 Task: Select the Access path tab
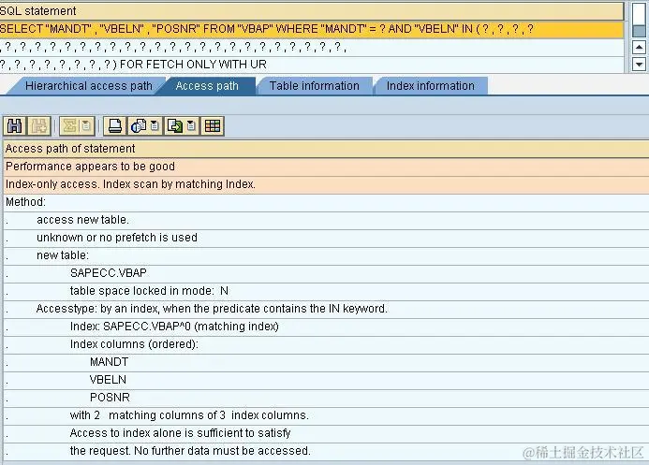pyautogui.click(x=207, y=86)
